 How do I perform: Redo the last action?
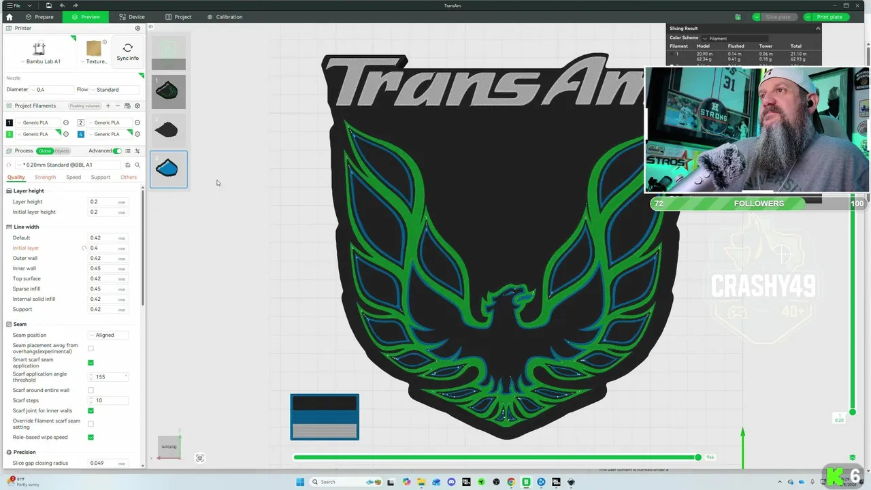(75, 5)
